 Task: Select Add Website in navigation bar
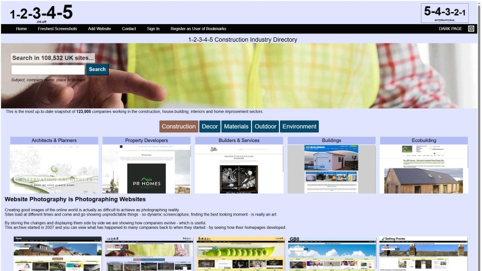99,29
